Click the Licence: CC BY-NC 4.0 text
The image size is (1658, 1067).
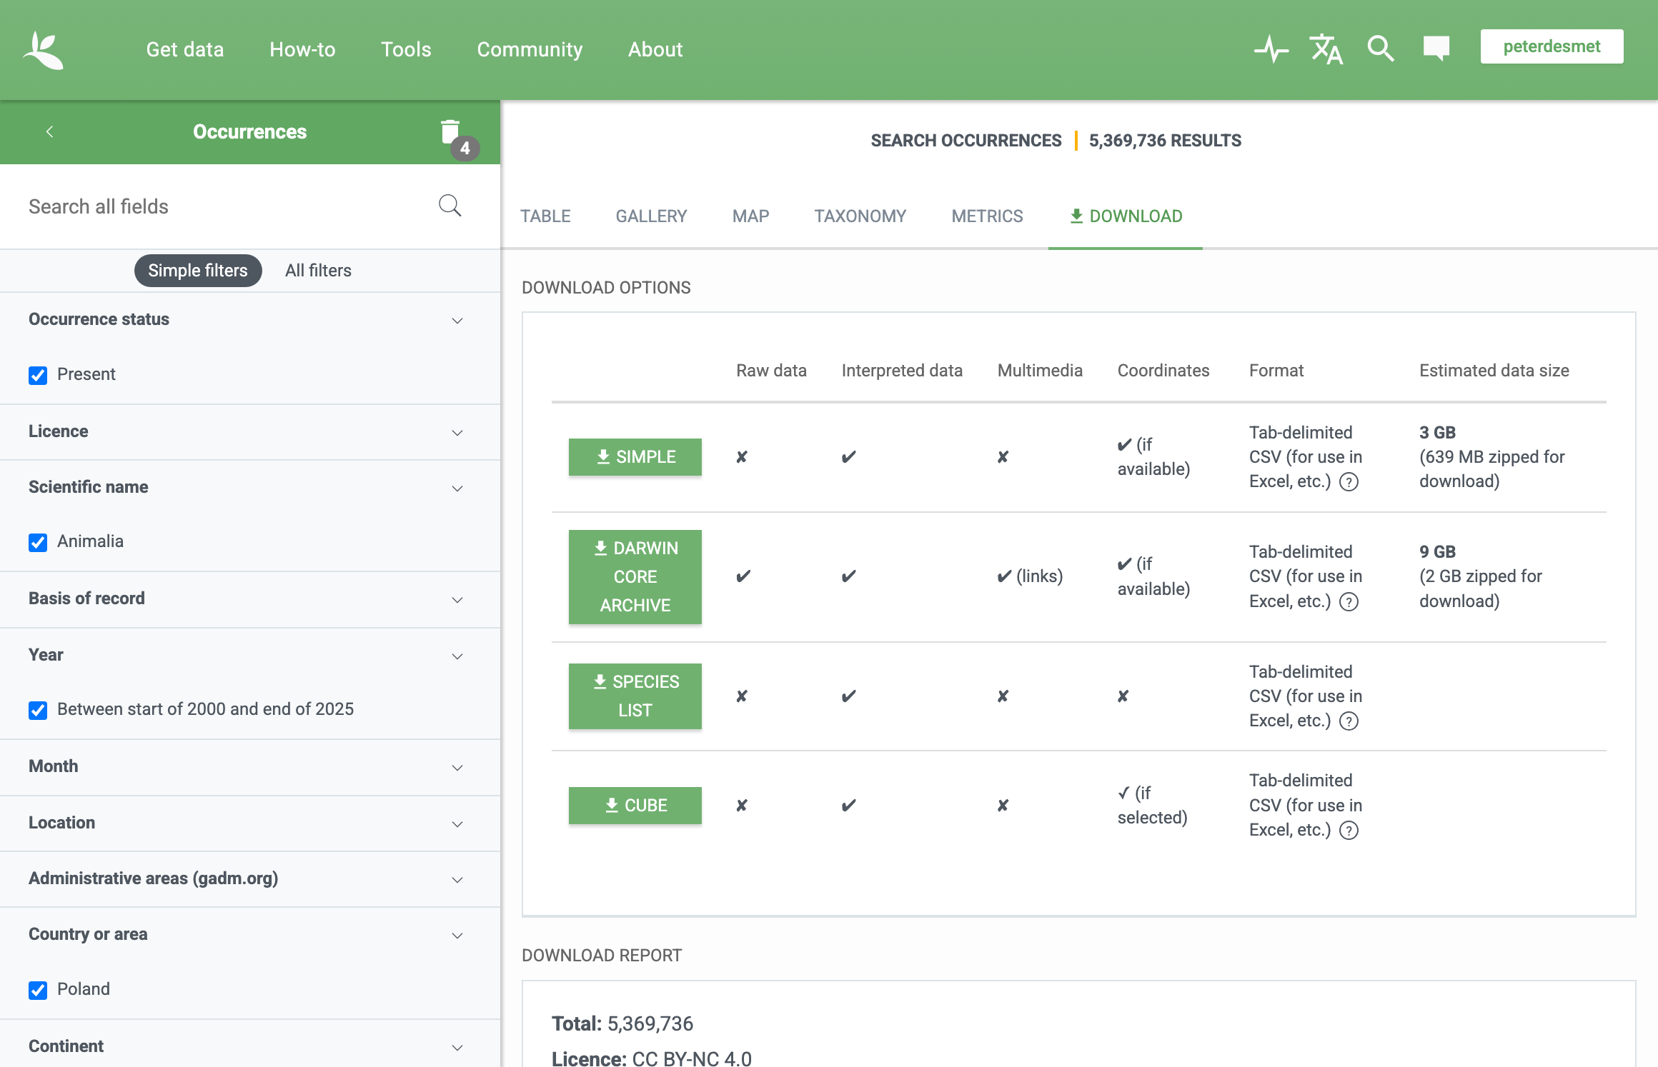coord(652,1058)
